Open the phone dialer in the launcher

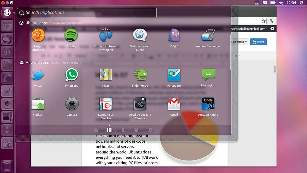click(7, 78)
